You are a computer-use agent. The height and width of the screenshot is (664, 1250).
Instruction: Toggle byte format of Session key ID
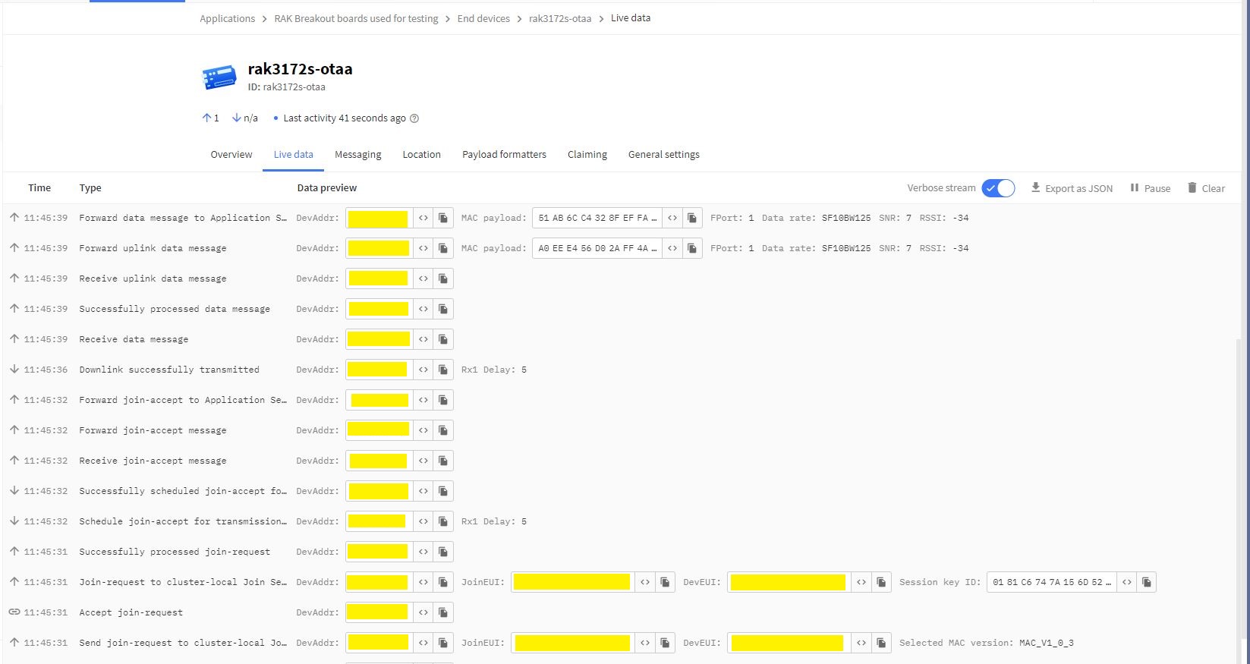[1127, 582]
